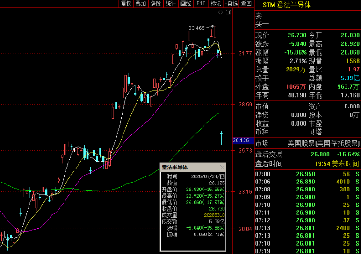Click the diamond icon above the chart

coord(221,12)
